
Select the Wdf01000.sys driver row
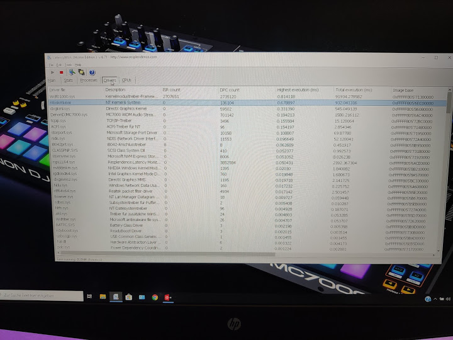pyautogui.click(x=248, y=96)
